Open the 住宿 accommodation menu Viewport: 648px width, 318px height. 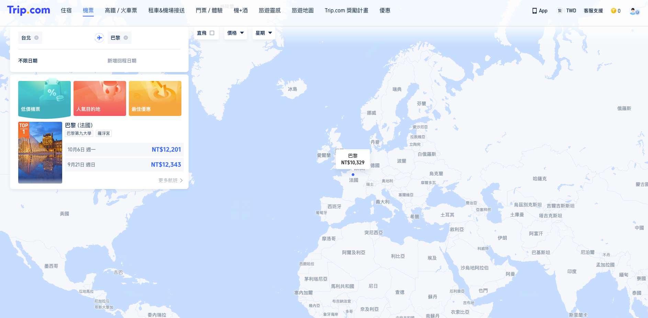click(x=66, y=10)
